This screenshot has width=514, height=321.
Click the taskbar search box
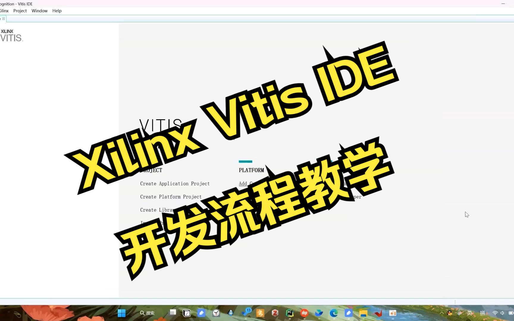(147, 313)
